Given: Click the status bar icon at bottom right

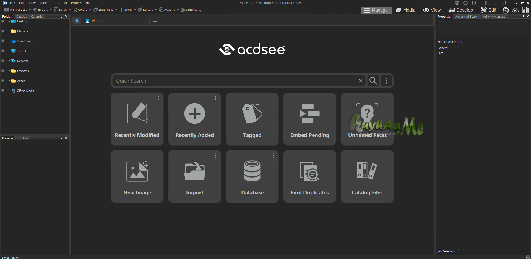Looking at the screenshot, I should click(x=528, y=257).
